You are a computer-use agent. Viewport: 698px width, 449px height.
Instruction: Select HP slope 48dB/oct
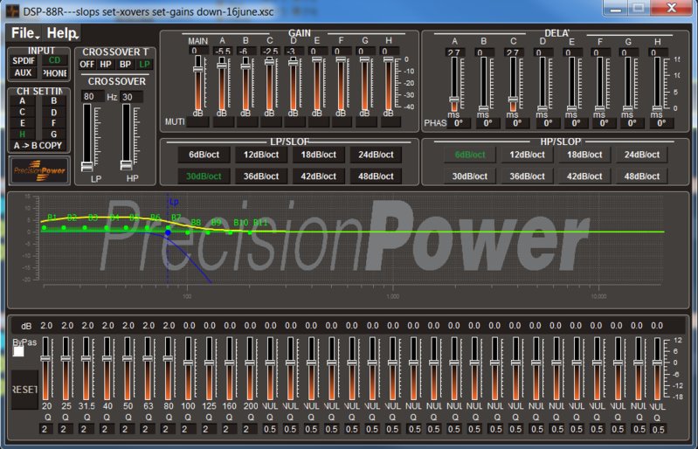pos(641,176)
